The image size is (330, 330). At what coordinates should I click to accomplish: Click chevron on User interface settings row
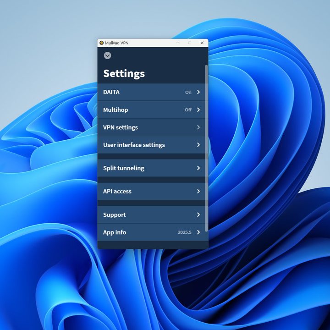198,145
